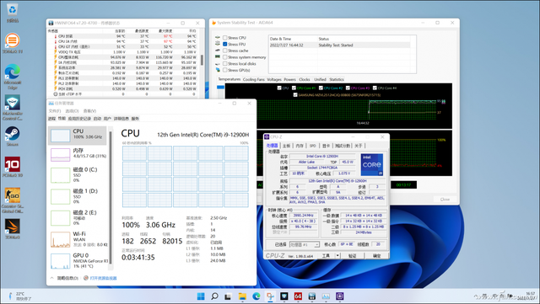The image size is (540, 304).
Task: Click the Task Manager icon on the taskbar
Action: (x=326, y=296)
